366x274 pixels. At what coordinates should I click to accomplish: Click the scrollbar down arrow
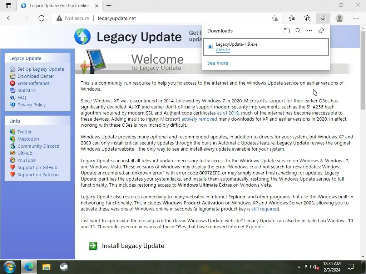(363, 257)
